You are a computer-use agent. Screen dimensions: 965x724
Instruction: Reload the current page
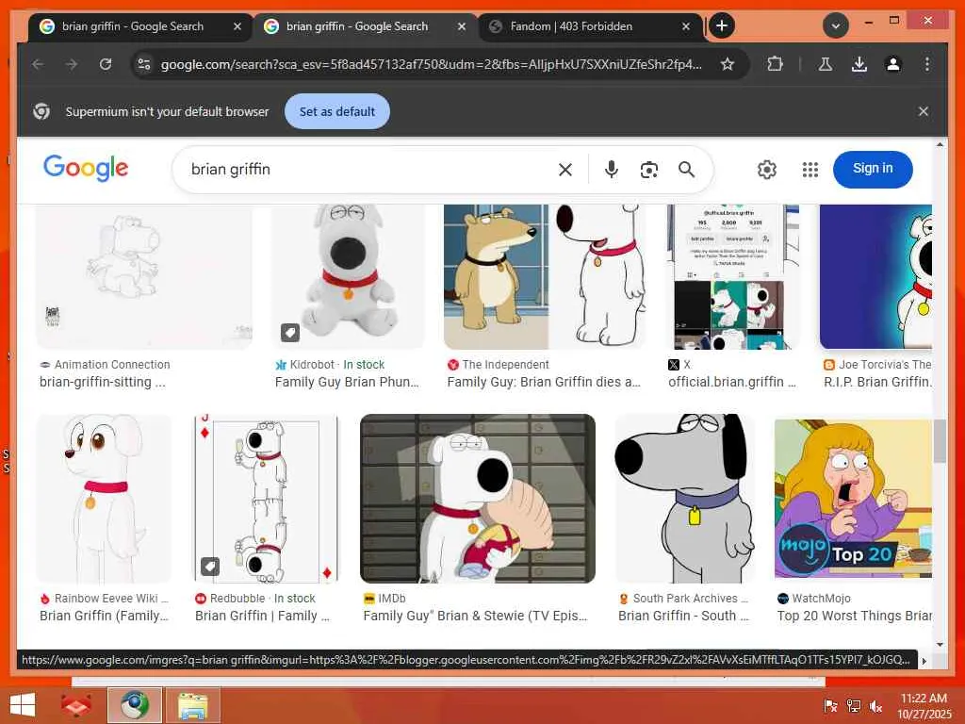tap(106, 64)
